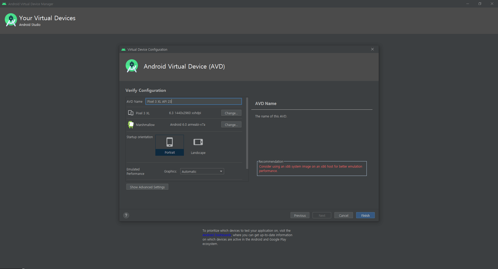The image size is (498, 269).
Task: Select Portrait startup orientation
Action: (170, 145)
